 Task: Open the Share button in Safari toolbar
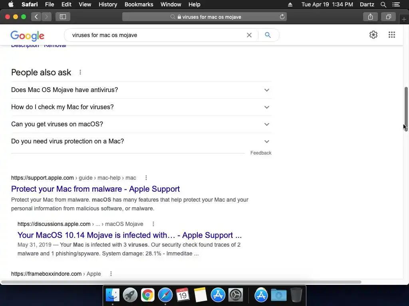click(370, 17)
